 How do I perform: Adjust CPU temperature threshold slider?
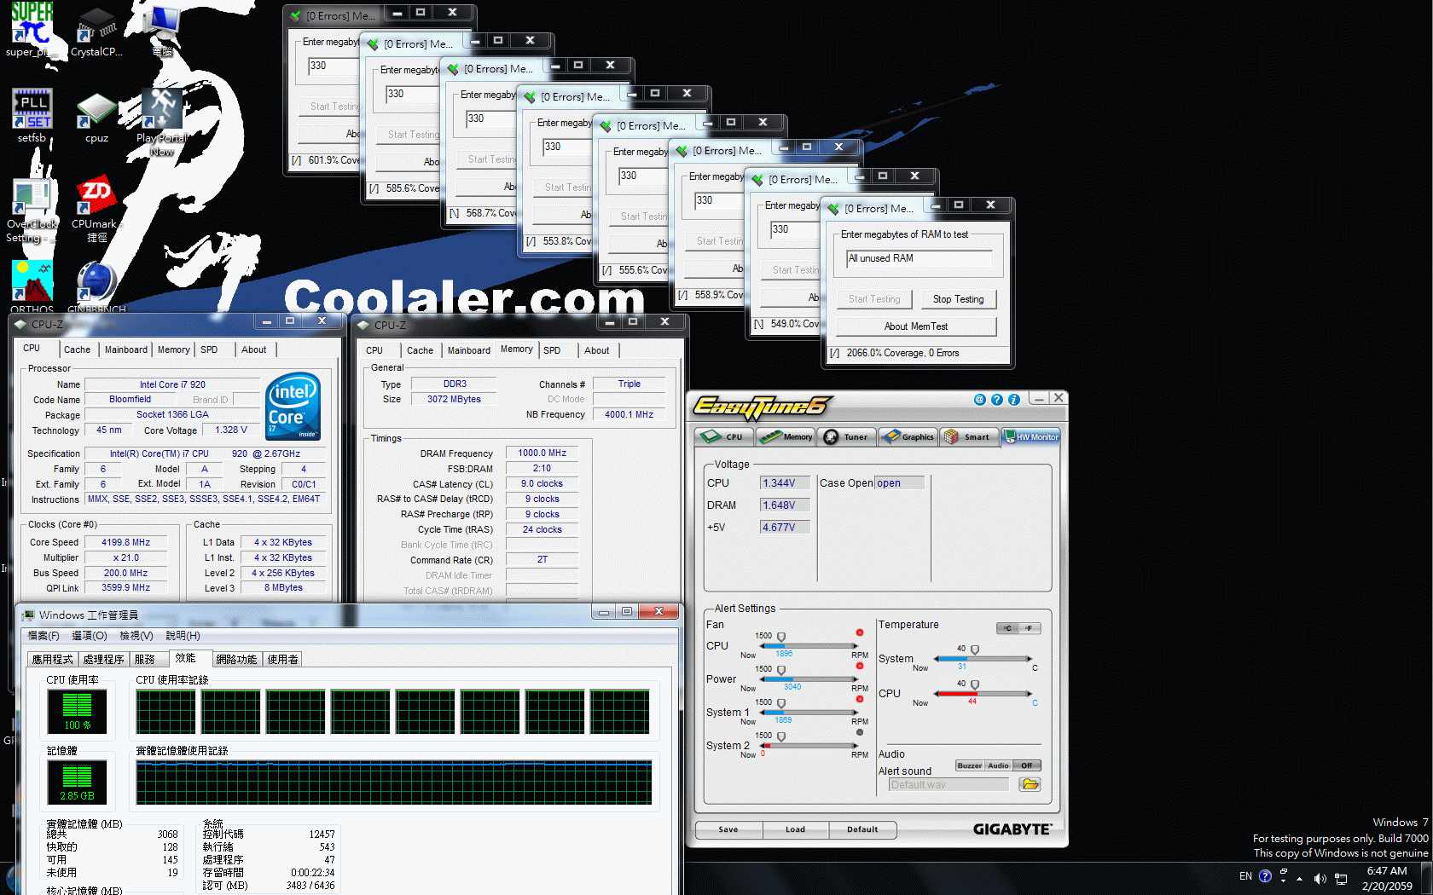974,684
